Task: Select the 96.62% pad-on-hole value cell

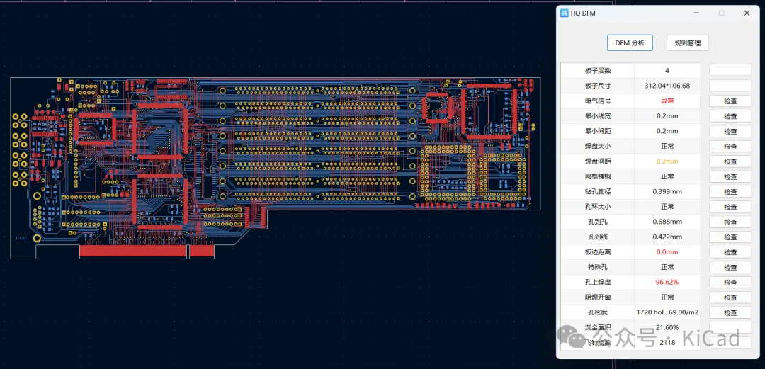Action: pyautogui.click(x=667, y=282)
